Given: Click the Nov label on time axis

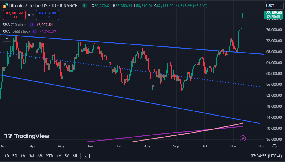Looking at the screenshot, I should point(233,146).
